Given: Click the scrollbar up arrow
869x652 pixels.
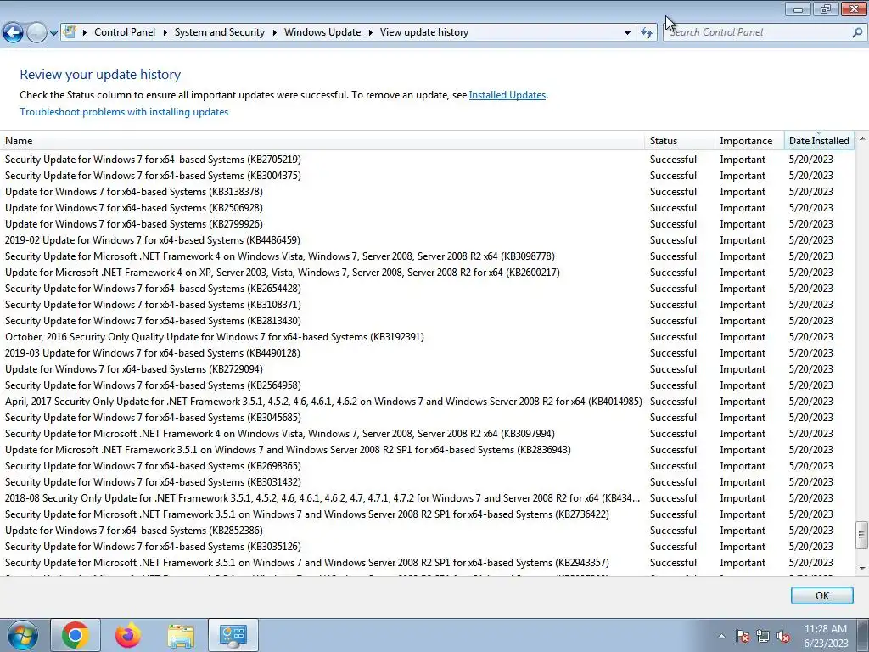Looking at the screenshot, I should (x=862, y=138).
